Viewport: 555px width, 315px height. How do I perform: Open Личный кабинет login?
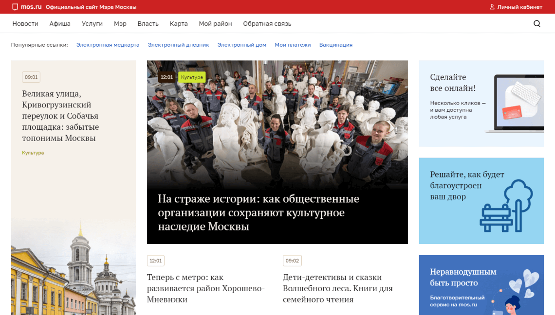tap(519, 7)
